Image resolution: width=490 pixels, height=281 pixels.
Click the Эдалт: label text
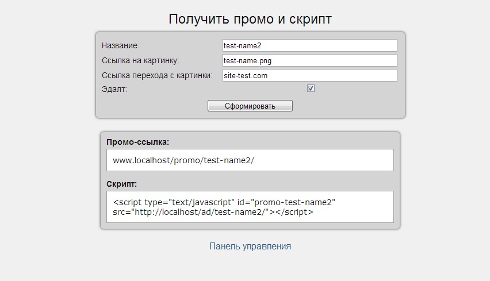(114, 89)
